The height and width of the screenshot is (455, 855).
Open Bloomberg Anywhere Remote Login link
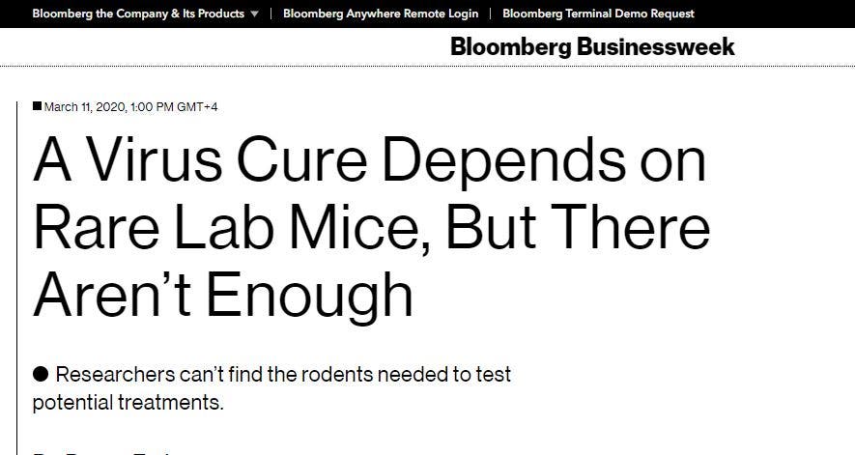[x=381, y=14]
